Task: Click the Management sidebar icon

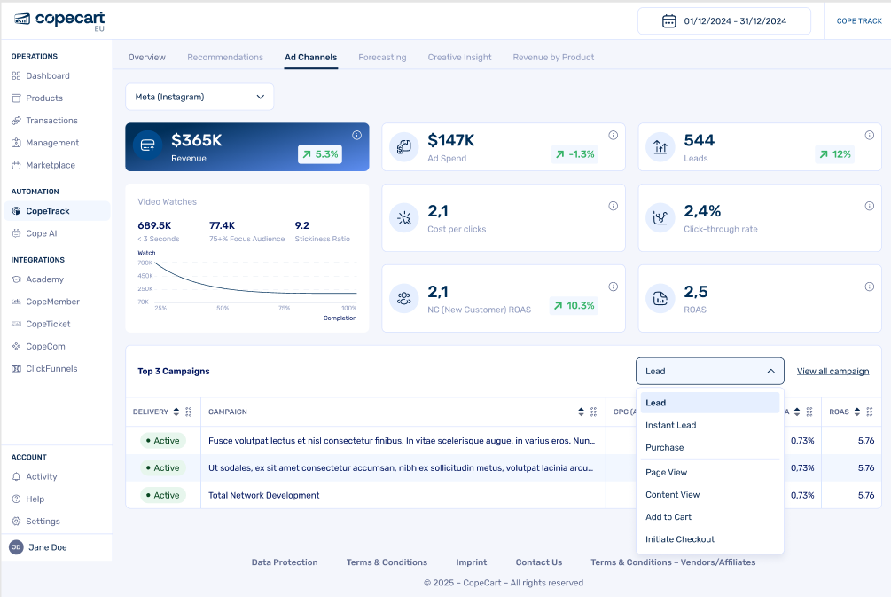Action: (16, 143)
